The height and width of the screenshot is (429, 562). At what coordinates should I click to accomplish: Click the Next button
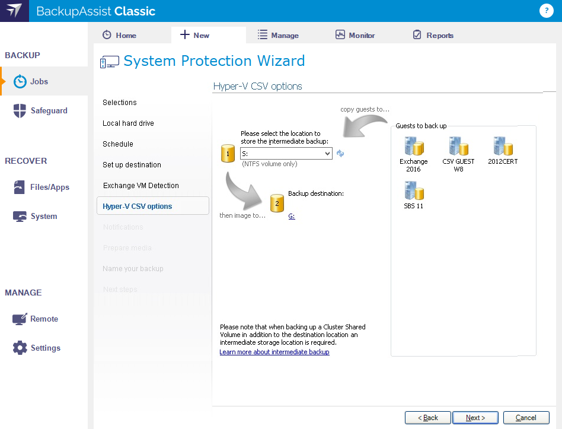point(475,418)
